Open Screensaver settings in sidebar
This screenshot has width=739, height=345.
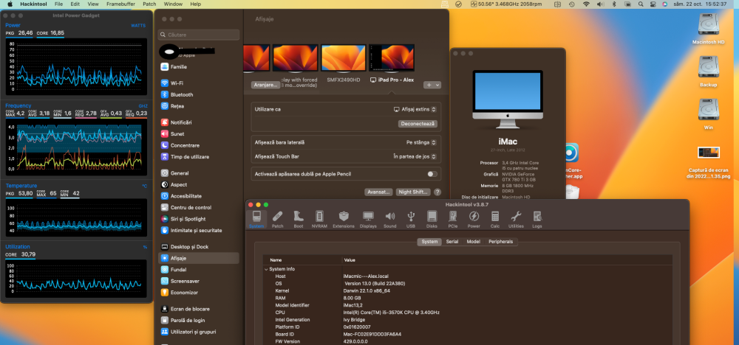[x=198, y=281]
